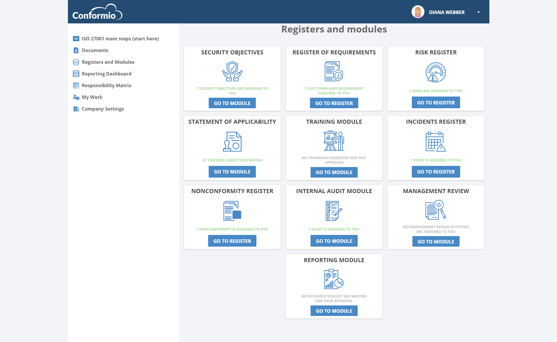Go to the Incidents Register
557x342 pixels.
pos(436,172)
